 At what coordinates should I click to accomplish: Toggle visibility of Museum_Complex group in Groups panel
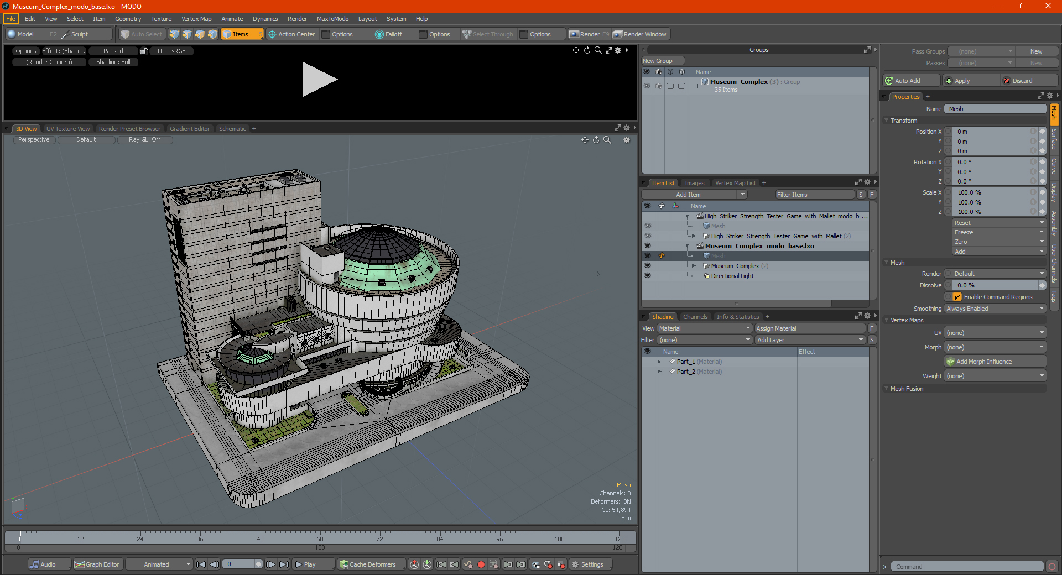tap(647, 86)
